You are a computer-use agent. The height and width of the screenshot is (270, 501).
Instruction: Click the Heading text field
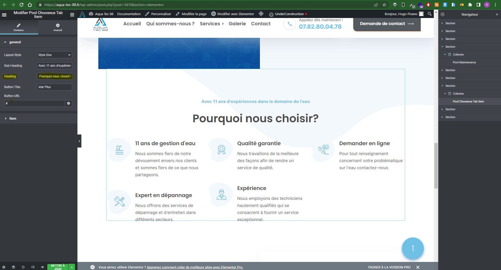click(x=54, y=76)
